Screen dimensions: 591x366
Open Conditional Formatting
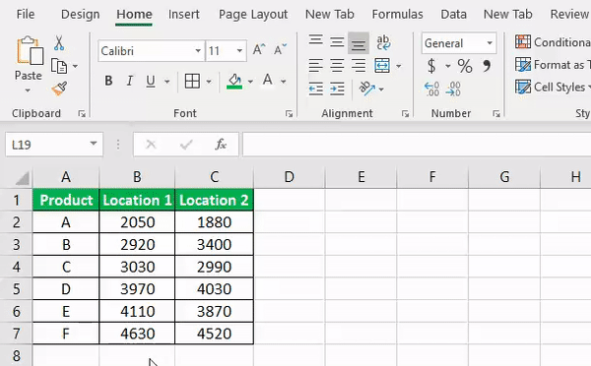click(553, 42)
